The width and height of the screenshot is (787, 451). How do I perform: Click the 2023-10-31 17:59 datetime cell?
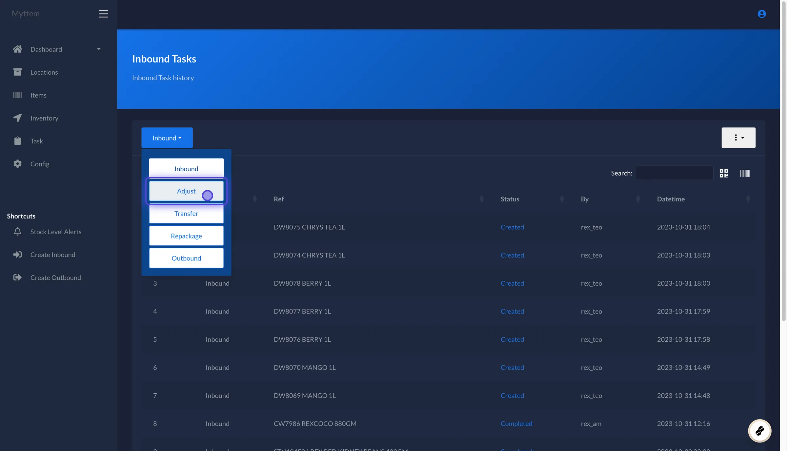coord(683,311)
